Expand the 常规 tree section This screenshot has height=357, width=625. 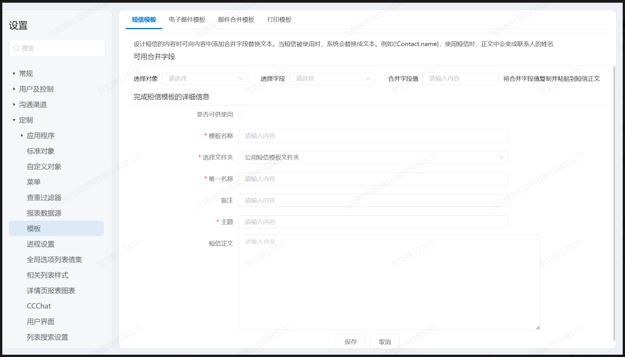click(x=14, y=74)
